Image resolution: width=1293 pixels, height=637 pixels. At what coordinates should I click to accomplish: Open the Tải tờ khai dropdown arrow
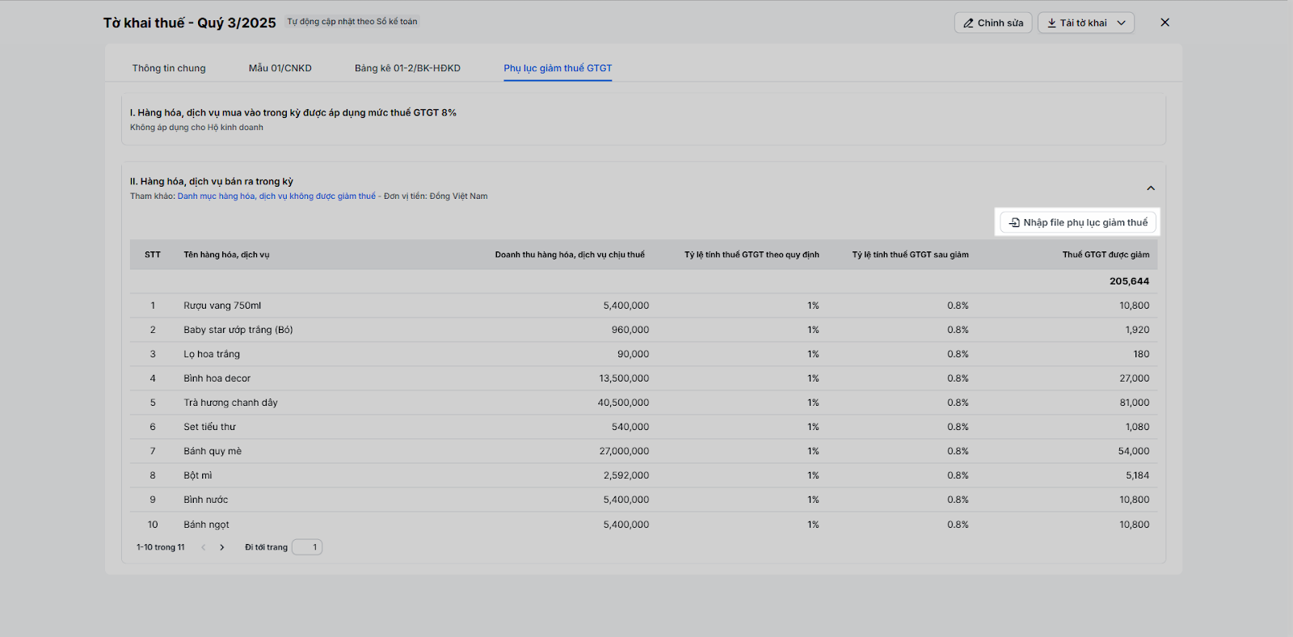(x=1121, y=23)
